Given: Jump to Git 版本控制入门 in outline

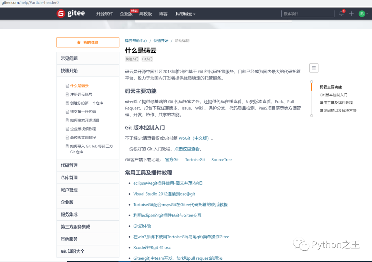Looking at the screenshot, I should [x=333, y=95].
